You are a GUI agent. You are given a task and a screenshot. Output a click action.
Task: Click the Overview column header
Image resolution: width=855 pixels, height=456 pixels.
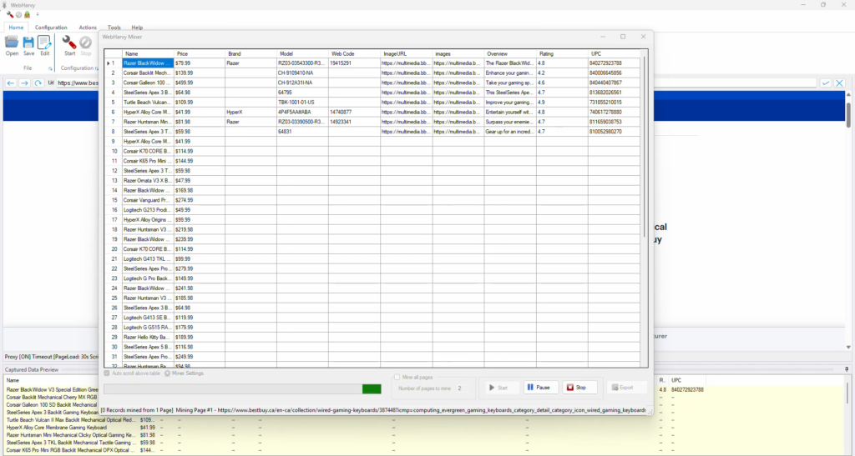[x=510, y=54]
